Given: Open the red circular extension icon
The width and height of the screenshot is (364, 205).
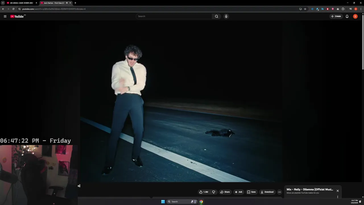Looking at the screenshot, I should point(328,9).
